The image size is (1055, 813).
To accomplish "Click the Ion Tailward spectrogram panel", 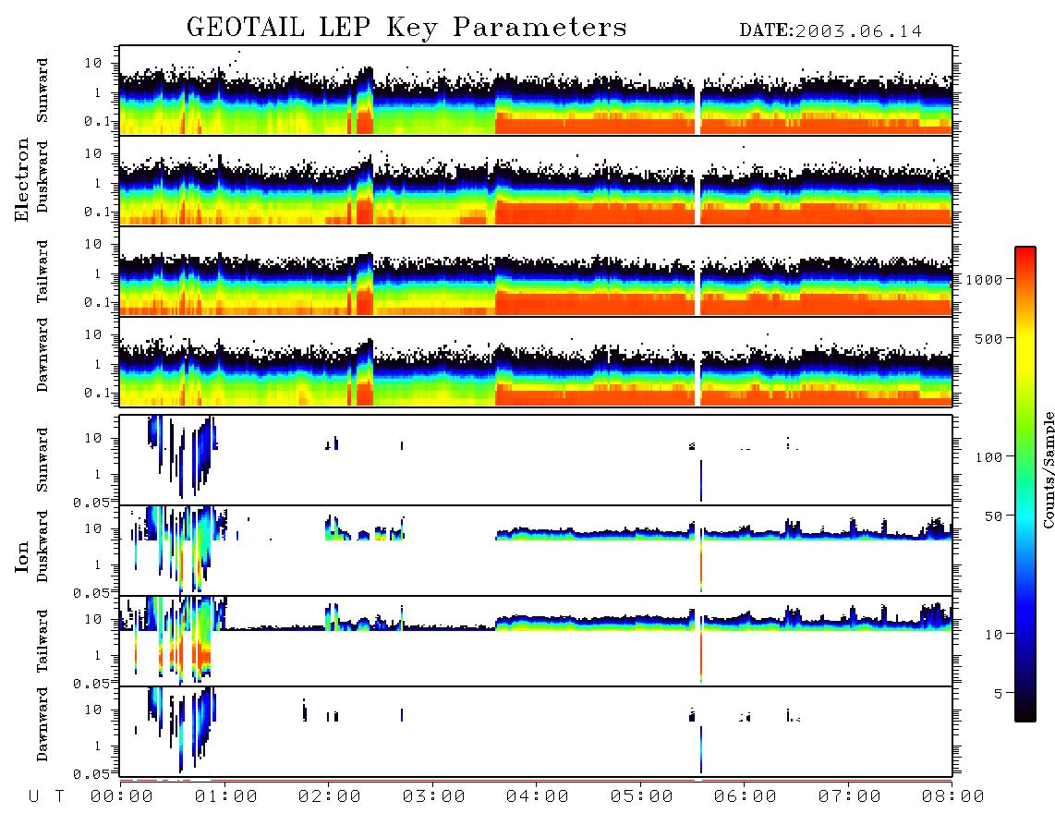I will click(536, 641).
